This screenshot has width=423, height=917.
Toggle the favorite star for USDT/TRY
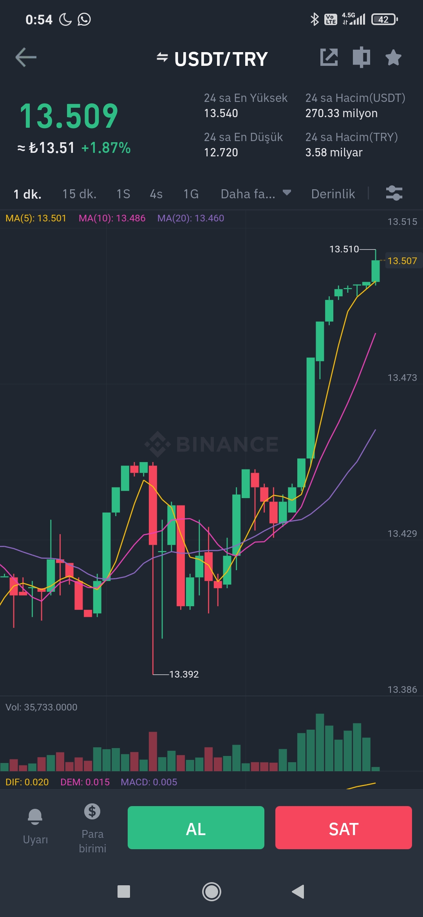(x=393, y=58)
